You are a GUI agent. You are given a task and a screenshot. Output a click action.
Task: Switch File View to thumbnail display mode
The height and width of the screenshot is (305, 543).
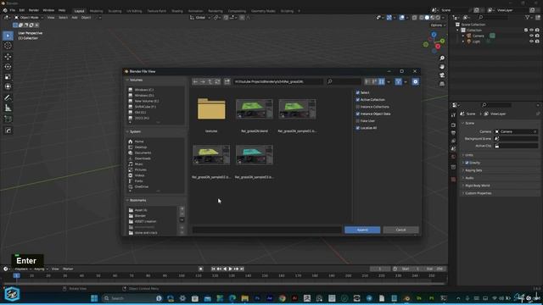click(x=381, y=81)
